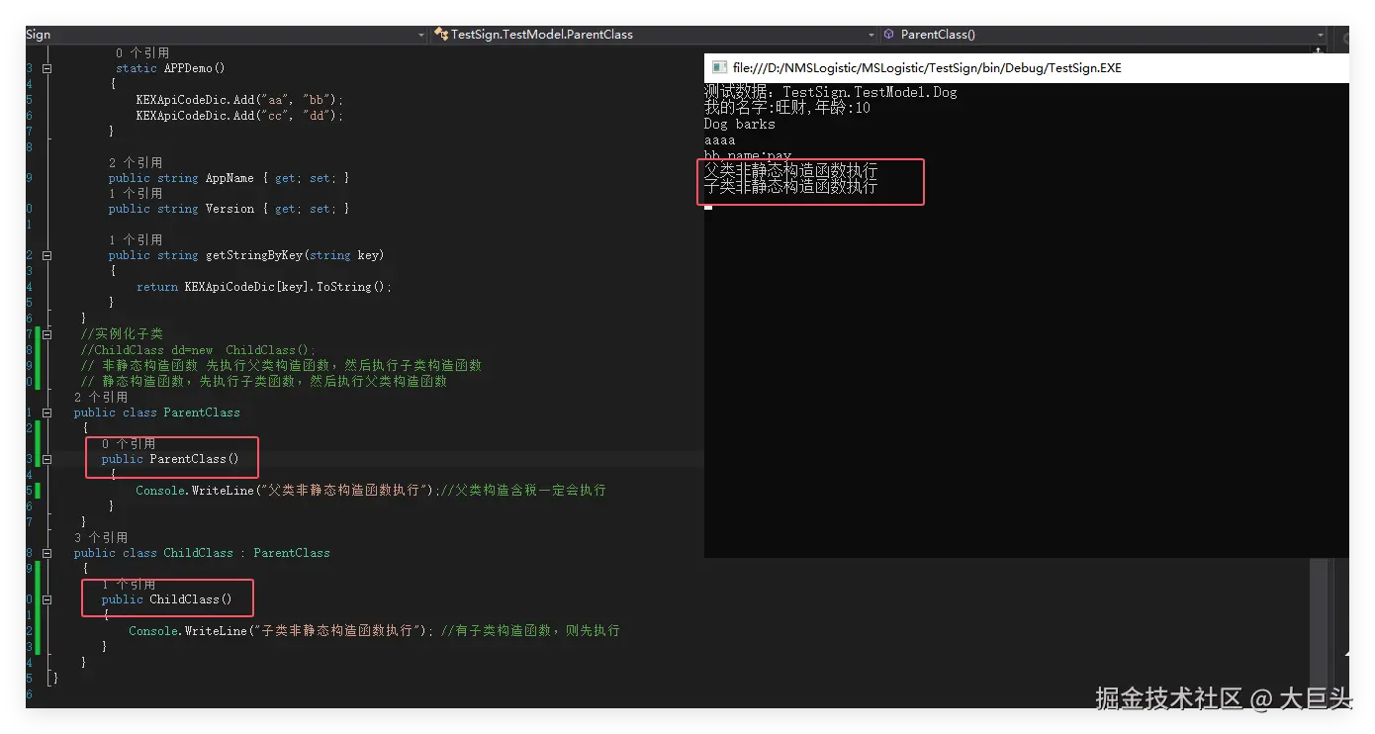Click the APPDemo identifier in the static constructor

pyautogui.click(x=188, y=68)
